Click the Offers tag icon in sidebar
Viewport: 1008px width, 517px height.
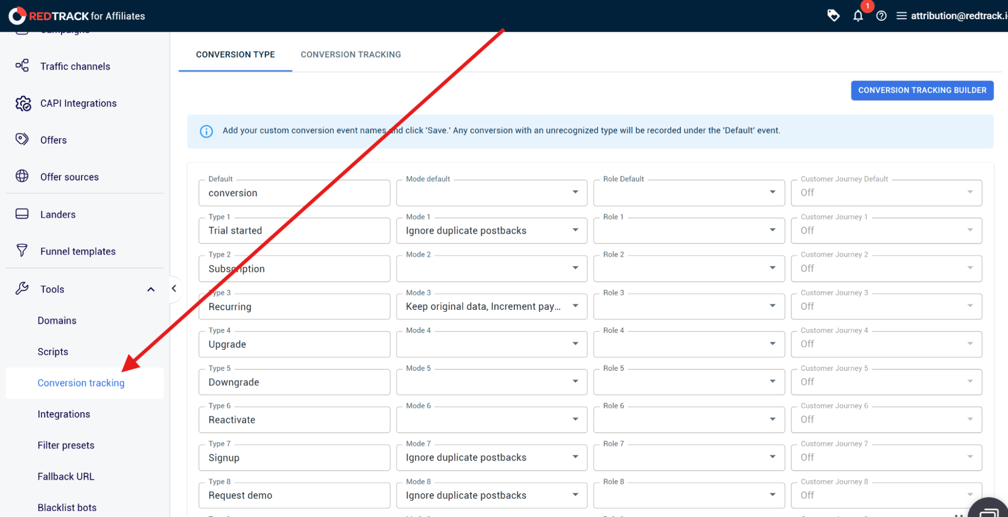coord(22,140)
